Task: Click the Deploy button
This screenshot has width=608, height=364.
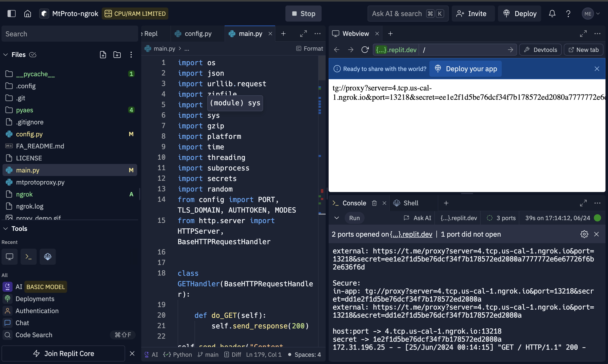Action: click(520, 14)
